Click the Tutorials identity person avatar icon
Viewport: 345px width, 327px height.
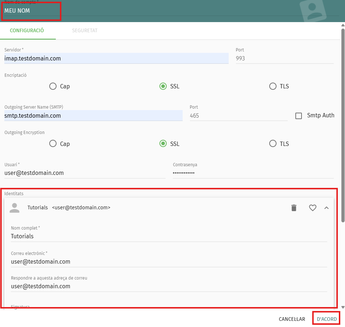click(x=14, y=208)
